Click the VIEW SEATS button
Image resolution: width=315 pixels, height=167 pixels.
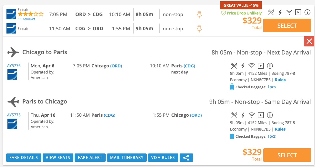[58, 158]
